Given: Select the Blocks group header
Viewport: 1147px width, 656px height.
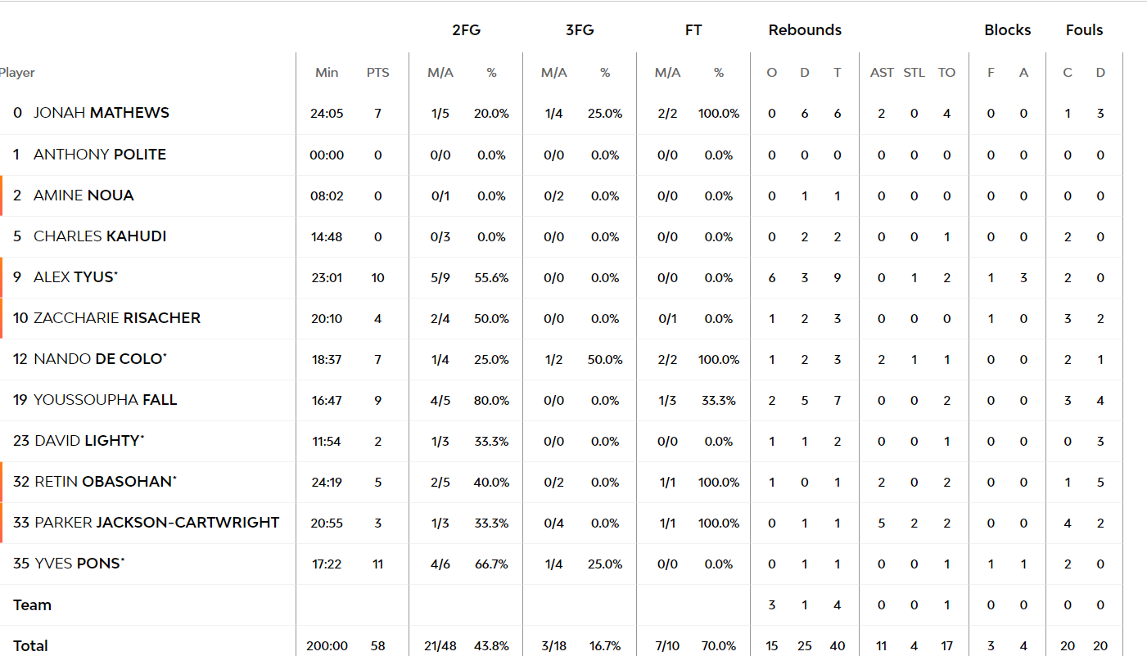Looking at the screenshot, I should (1007, 30).
